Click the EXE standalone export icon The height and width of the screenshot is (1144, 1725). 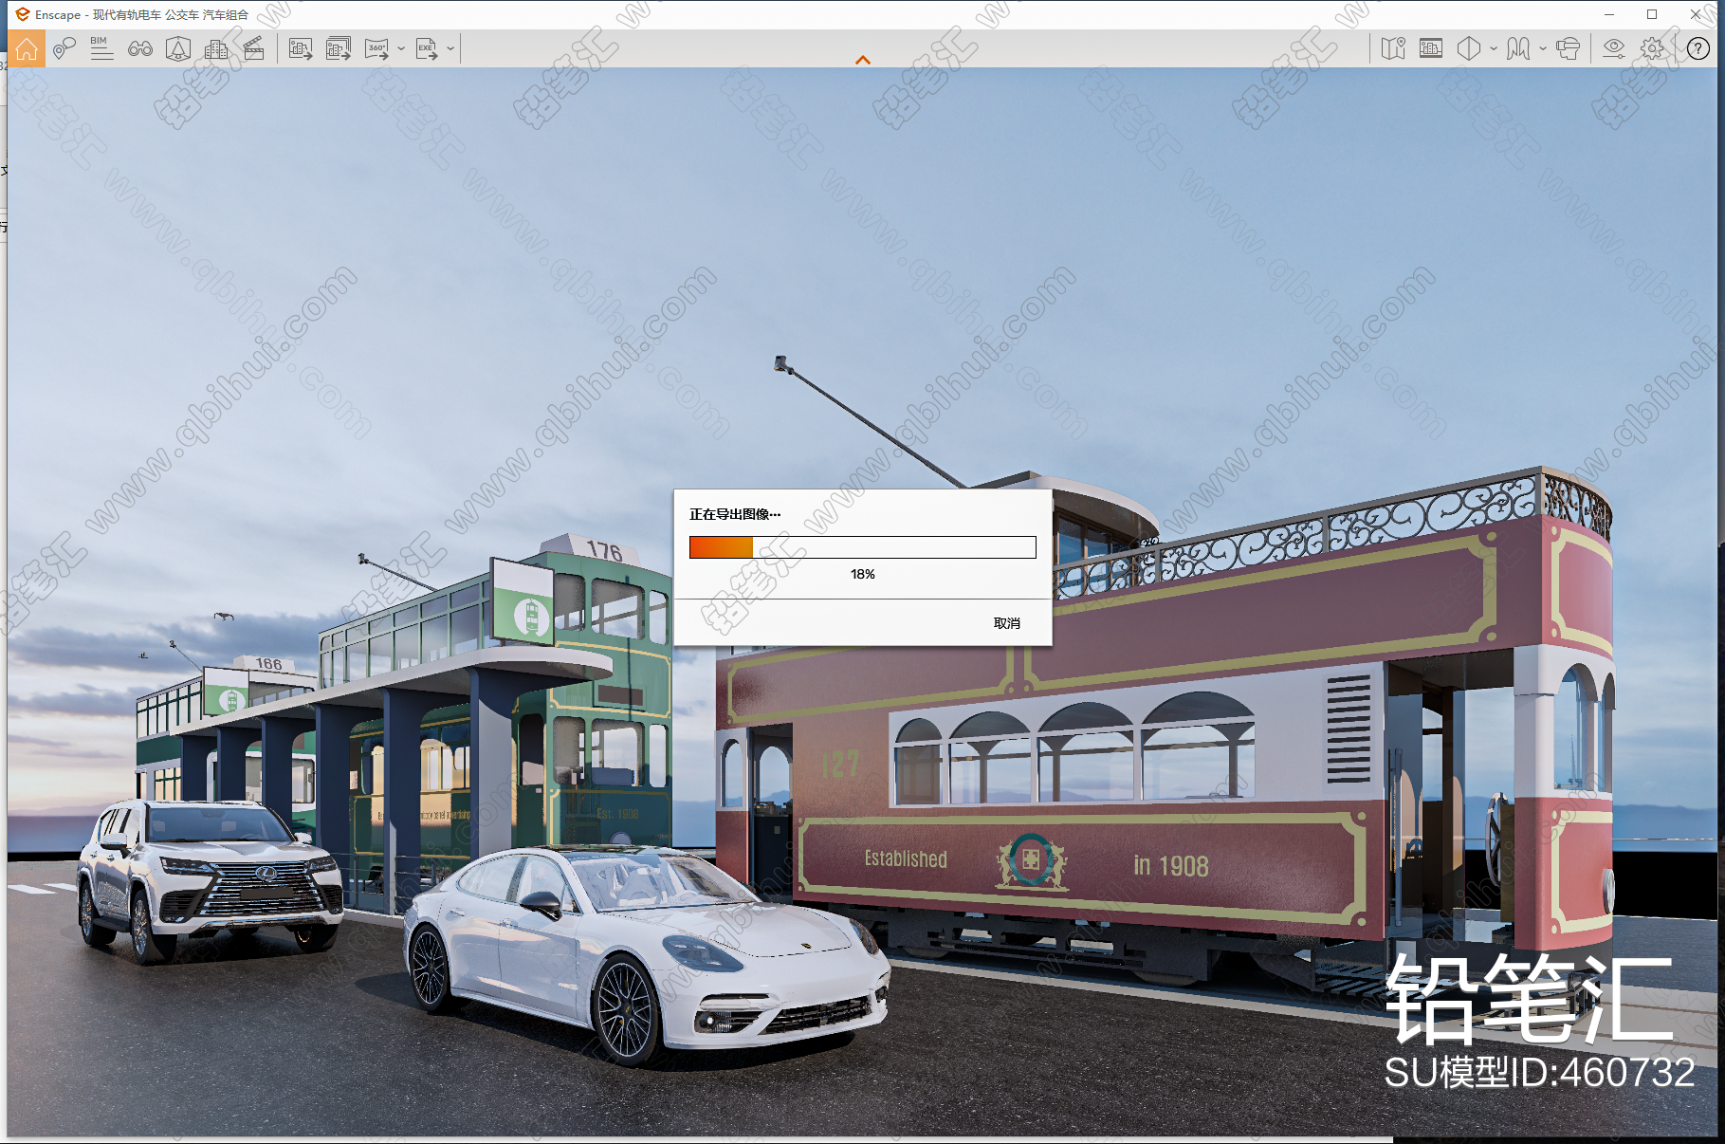pos(427,48)
